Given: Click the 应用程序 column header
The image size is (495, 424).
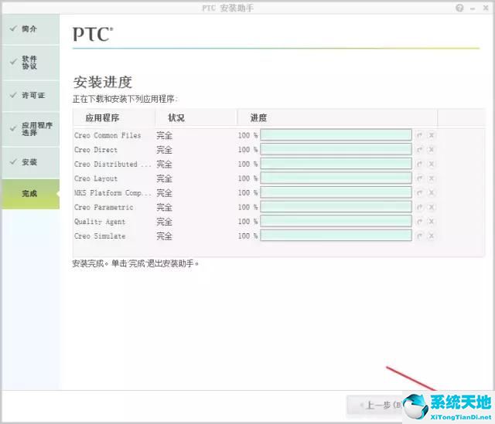Looking at the screenshot, I should (114, 118).
